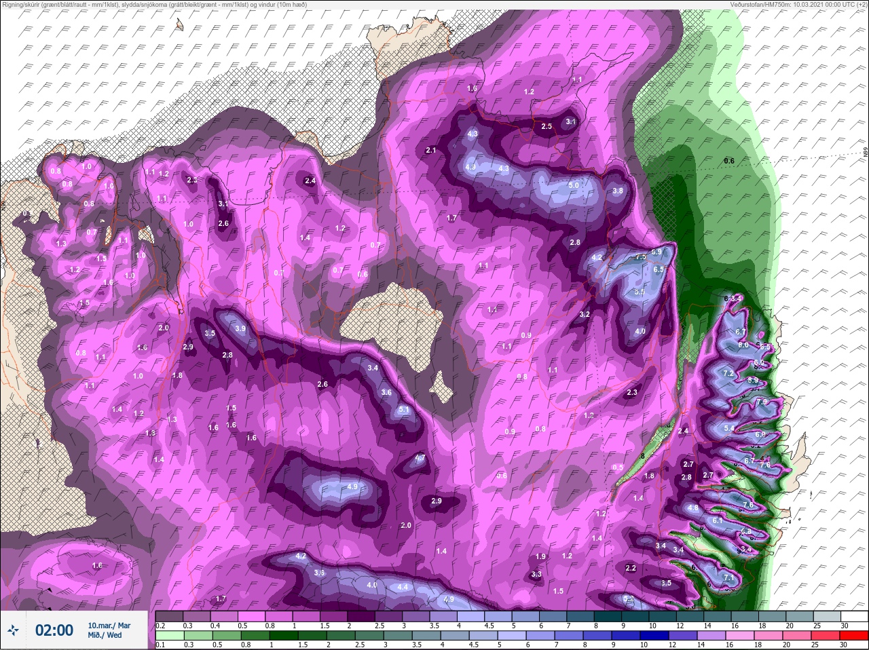Click the 3.3 precipitation value on the map
Screen dimensions: 869x650
click(x=536, y=574)
